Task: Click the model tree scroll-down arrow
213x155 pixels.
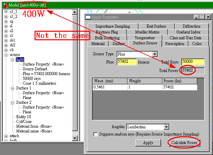Action: (75, 138)
